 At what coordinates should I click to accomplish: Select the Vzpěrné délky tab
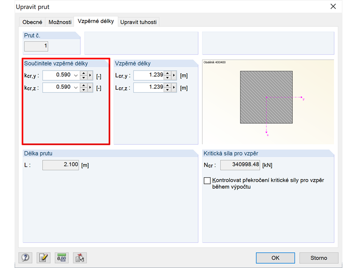click(x=96, y=22)
